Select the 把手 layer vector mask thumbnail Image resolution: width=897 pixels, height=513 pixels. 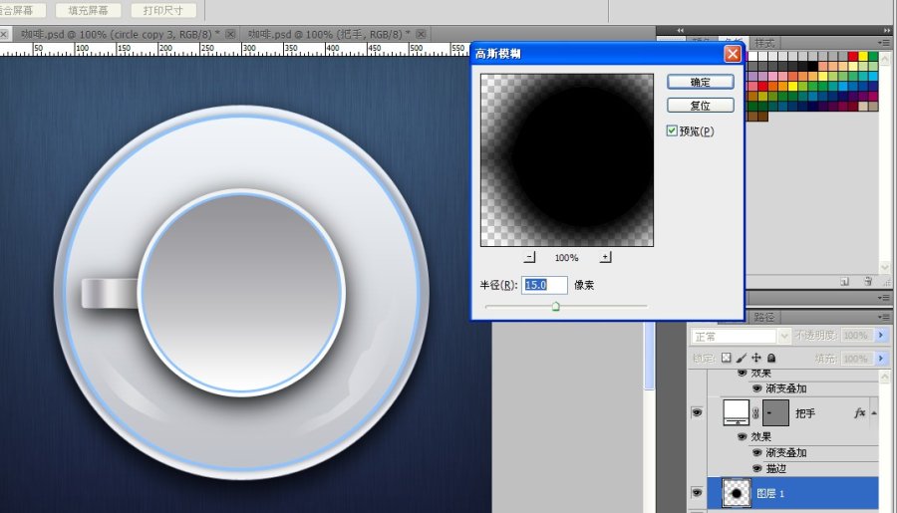[x=775, y=412]
